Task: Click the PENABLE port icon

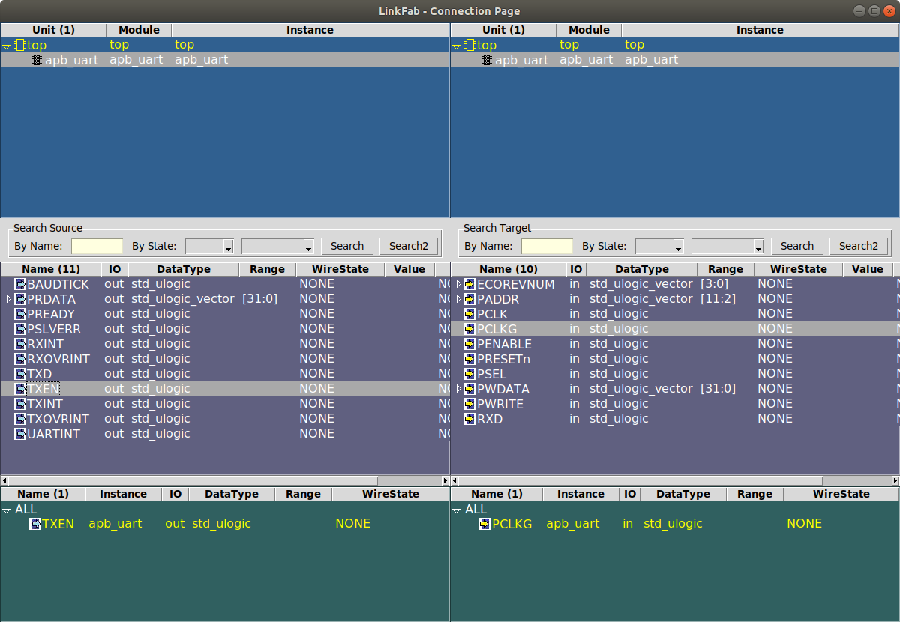Action: click(470, 344)
